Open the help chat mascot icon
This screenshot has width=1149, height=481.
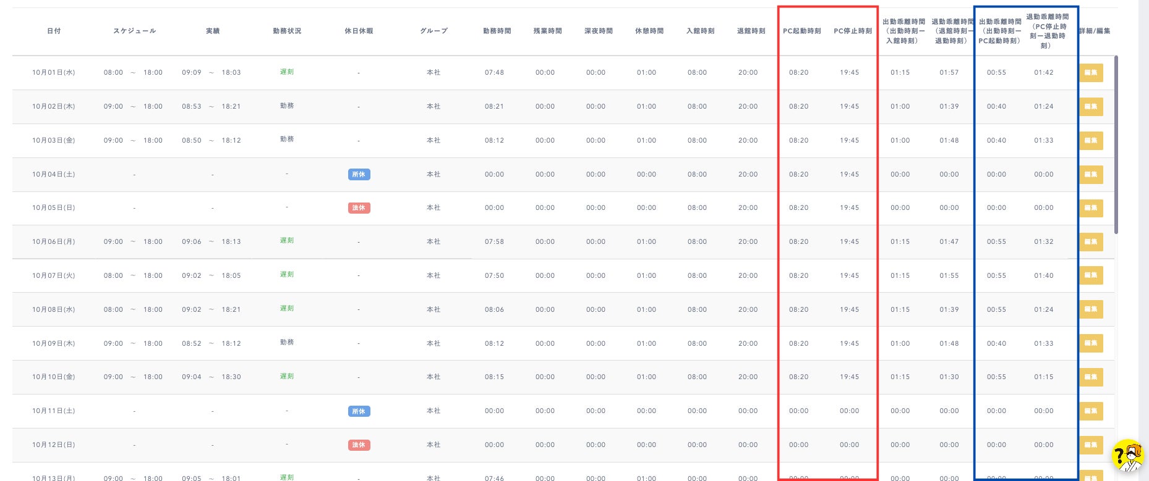(1127, 456)
